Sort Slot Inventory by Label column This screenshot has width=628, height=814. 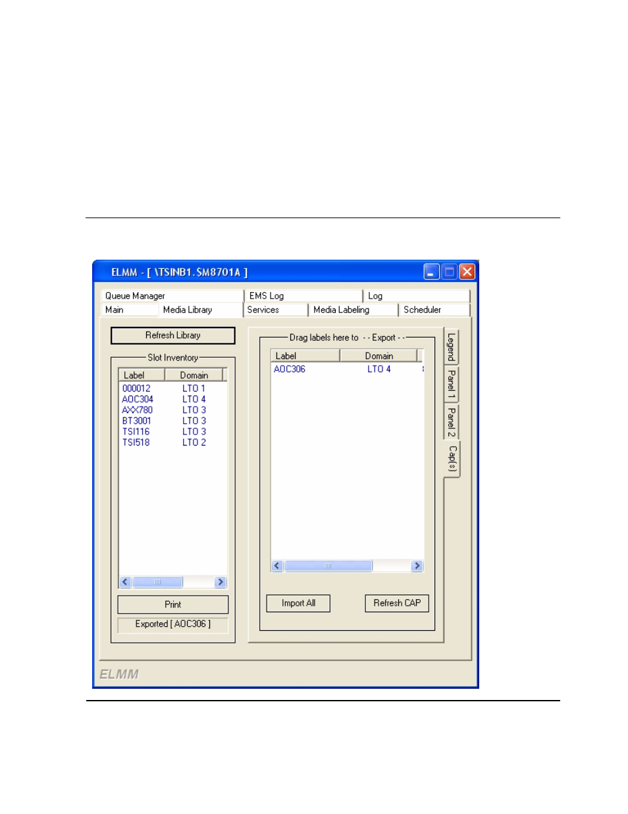[x=142, y=375]
